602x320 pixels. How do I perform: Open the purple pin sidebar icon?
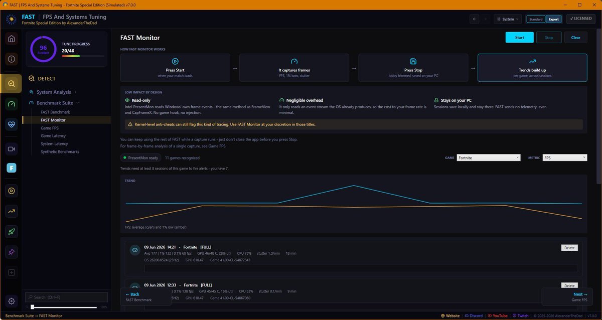[12, 252]
